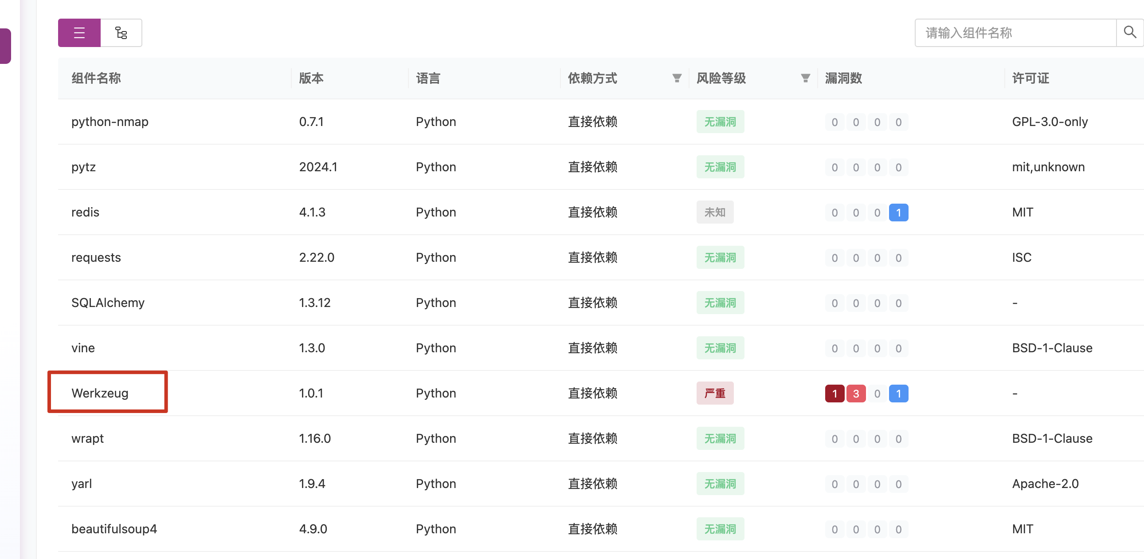This screenshot has height=559, width=1144.
Task: Click the MIT license for beautifulsoup4
Action: click(1023, 529)
